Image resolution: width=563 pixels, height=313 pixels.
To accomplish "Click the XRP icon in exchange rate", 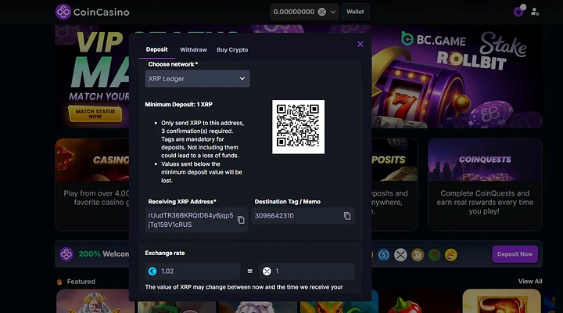I will pyautogui.click(x=267, y=272).
